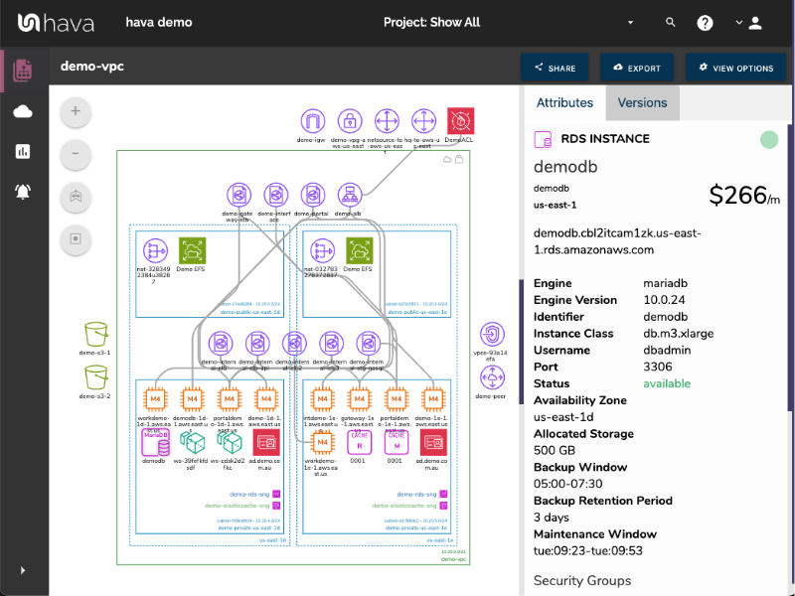The image size is (795, 596).
Task: Open the environments cloud icon in sidebar
Action: 23,111
